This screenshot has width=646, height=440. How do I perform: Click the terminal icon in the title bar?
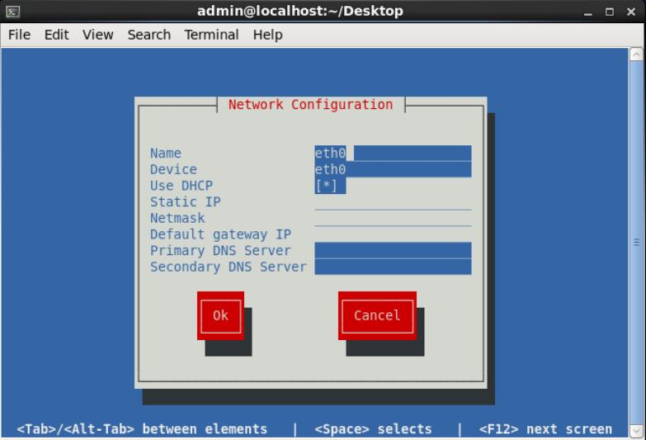point(12,12)
